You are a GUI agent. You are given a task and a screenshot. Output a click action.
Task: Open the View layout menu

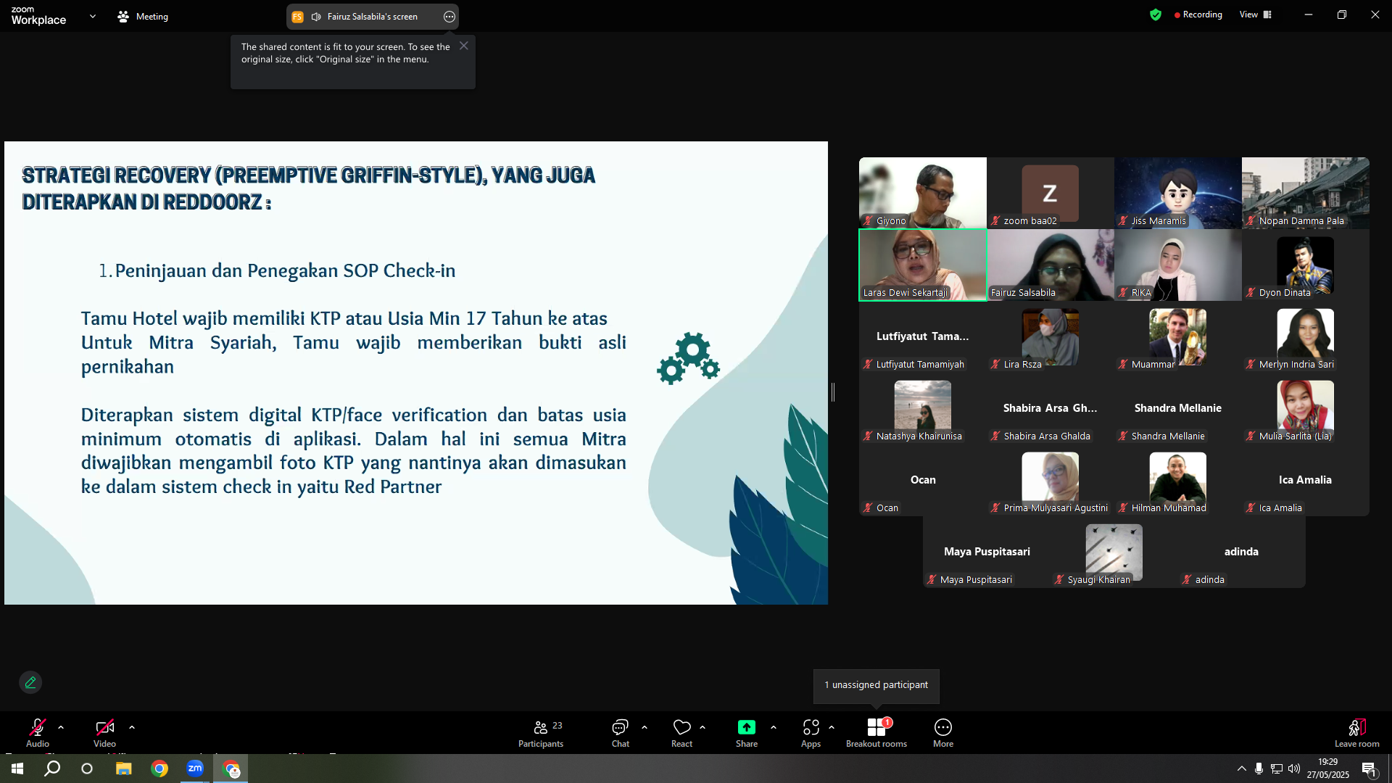1256,14
